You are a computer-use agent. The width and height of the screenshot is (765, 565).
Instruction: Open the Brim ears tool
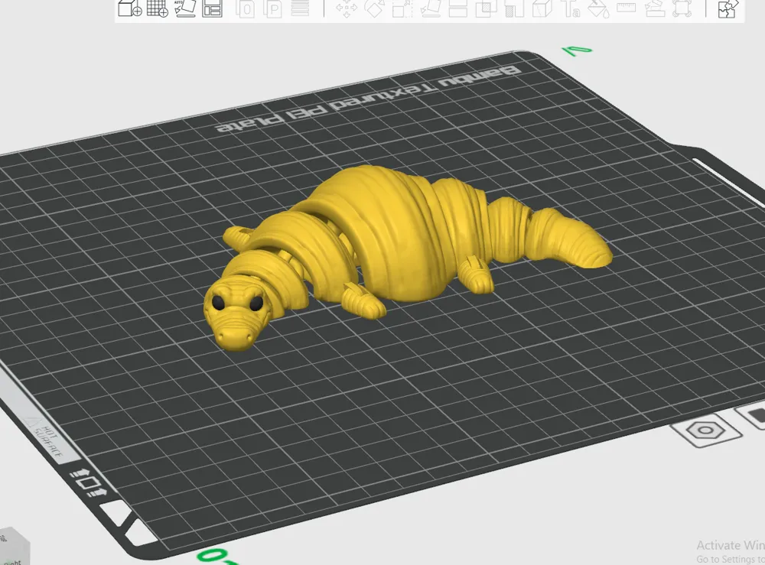tap(682, 8)
